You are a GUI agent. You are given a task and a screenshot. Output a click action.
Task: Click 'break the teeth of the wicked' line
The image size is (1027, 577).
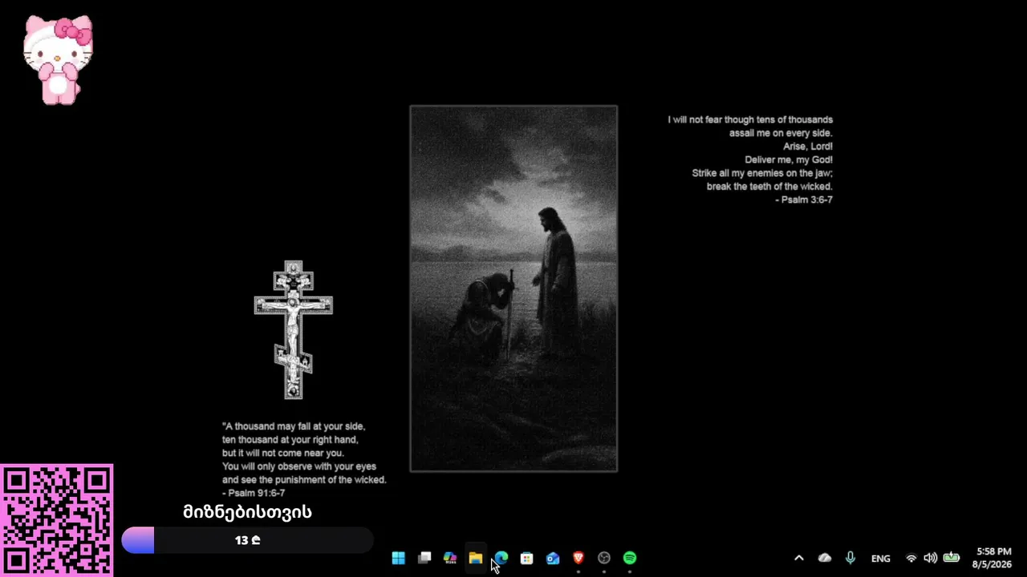(x=769, y=186)
